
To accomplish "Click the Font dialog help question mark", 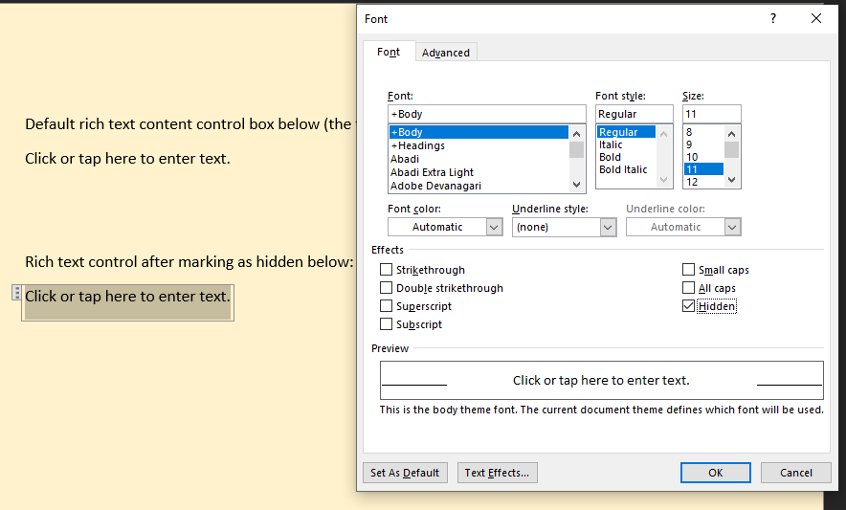I will pos(773,19).
